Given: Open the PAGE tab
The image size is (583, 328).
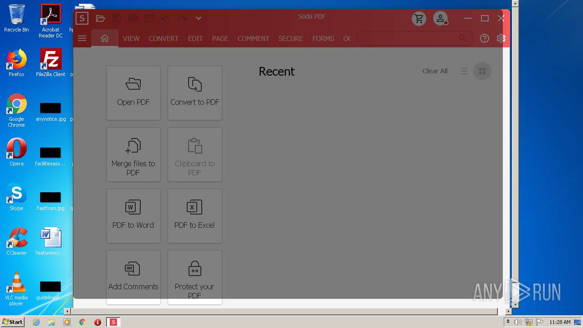Looking at the screenshot, I should 220,39.
